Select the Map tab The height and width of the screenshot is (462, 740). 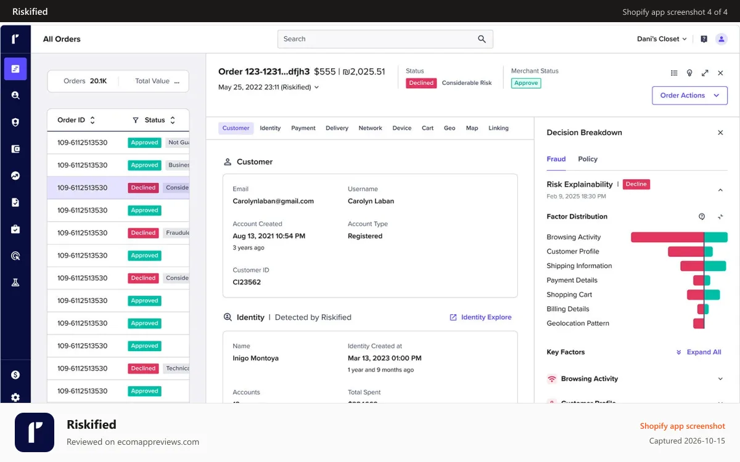pos(472,128)
